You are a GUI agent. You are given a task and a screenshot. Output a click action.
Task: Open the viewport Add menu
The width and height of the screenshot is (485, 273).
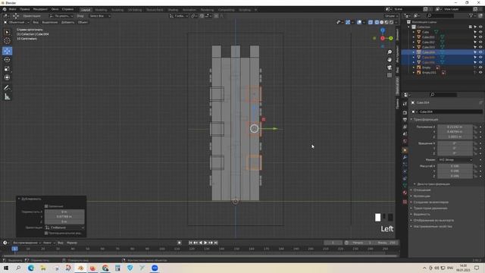tap(67, 22)
